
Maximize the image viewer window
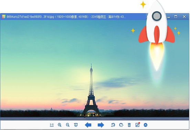coord(176,17)
